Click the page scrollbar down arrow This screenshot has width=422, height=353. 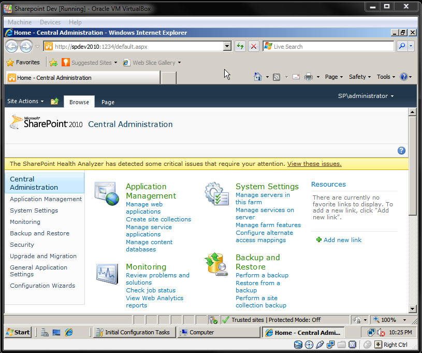click(x=412, y=308)
